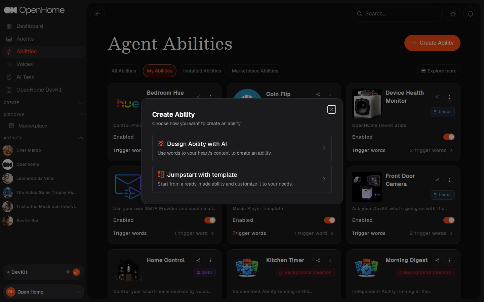Share the Morning Digest ability
This screenshot has height=302, width=484.
pyautogui.click(x=437, y=260)
